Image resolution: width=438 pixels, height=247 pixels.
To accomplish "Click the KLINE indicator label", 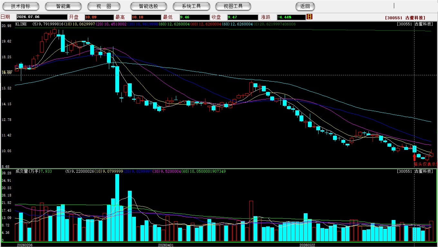I will click(x=21, y=24).
